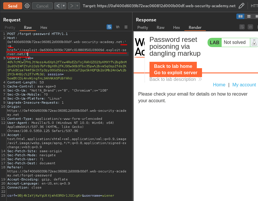Open Request panel hamburger menu
The width and height of the screenshot is (258, 201).
point(126,27)
